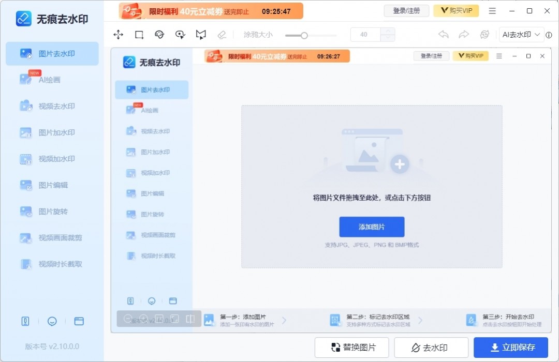
Task: Select the magic wand selection tool
Action: click(180, 34)
